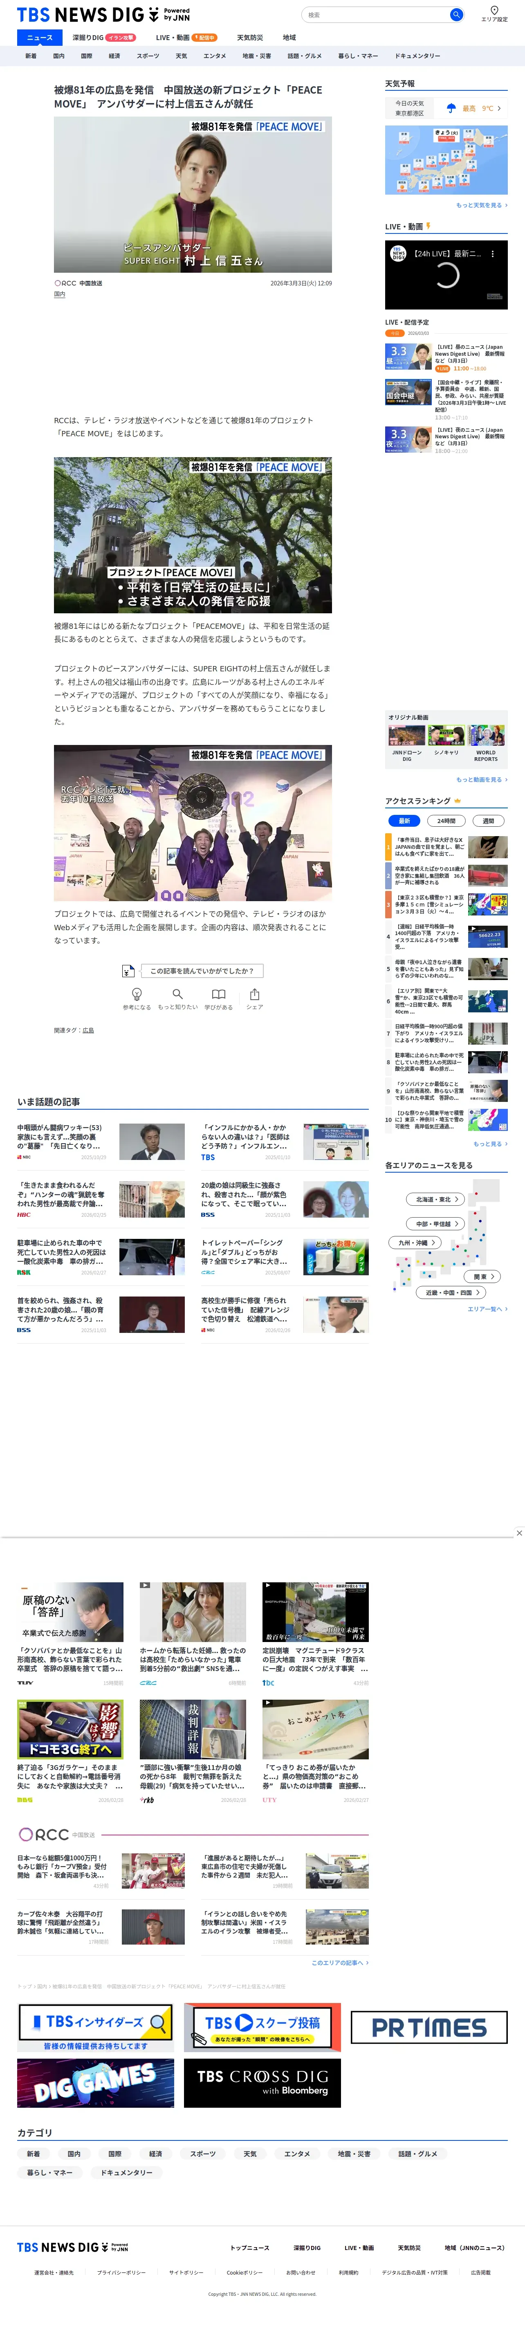
Task: Open the スポーツ category in sub navigation
Action: [148, 56]
